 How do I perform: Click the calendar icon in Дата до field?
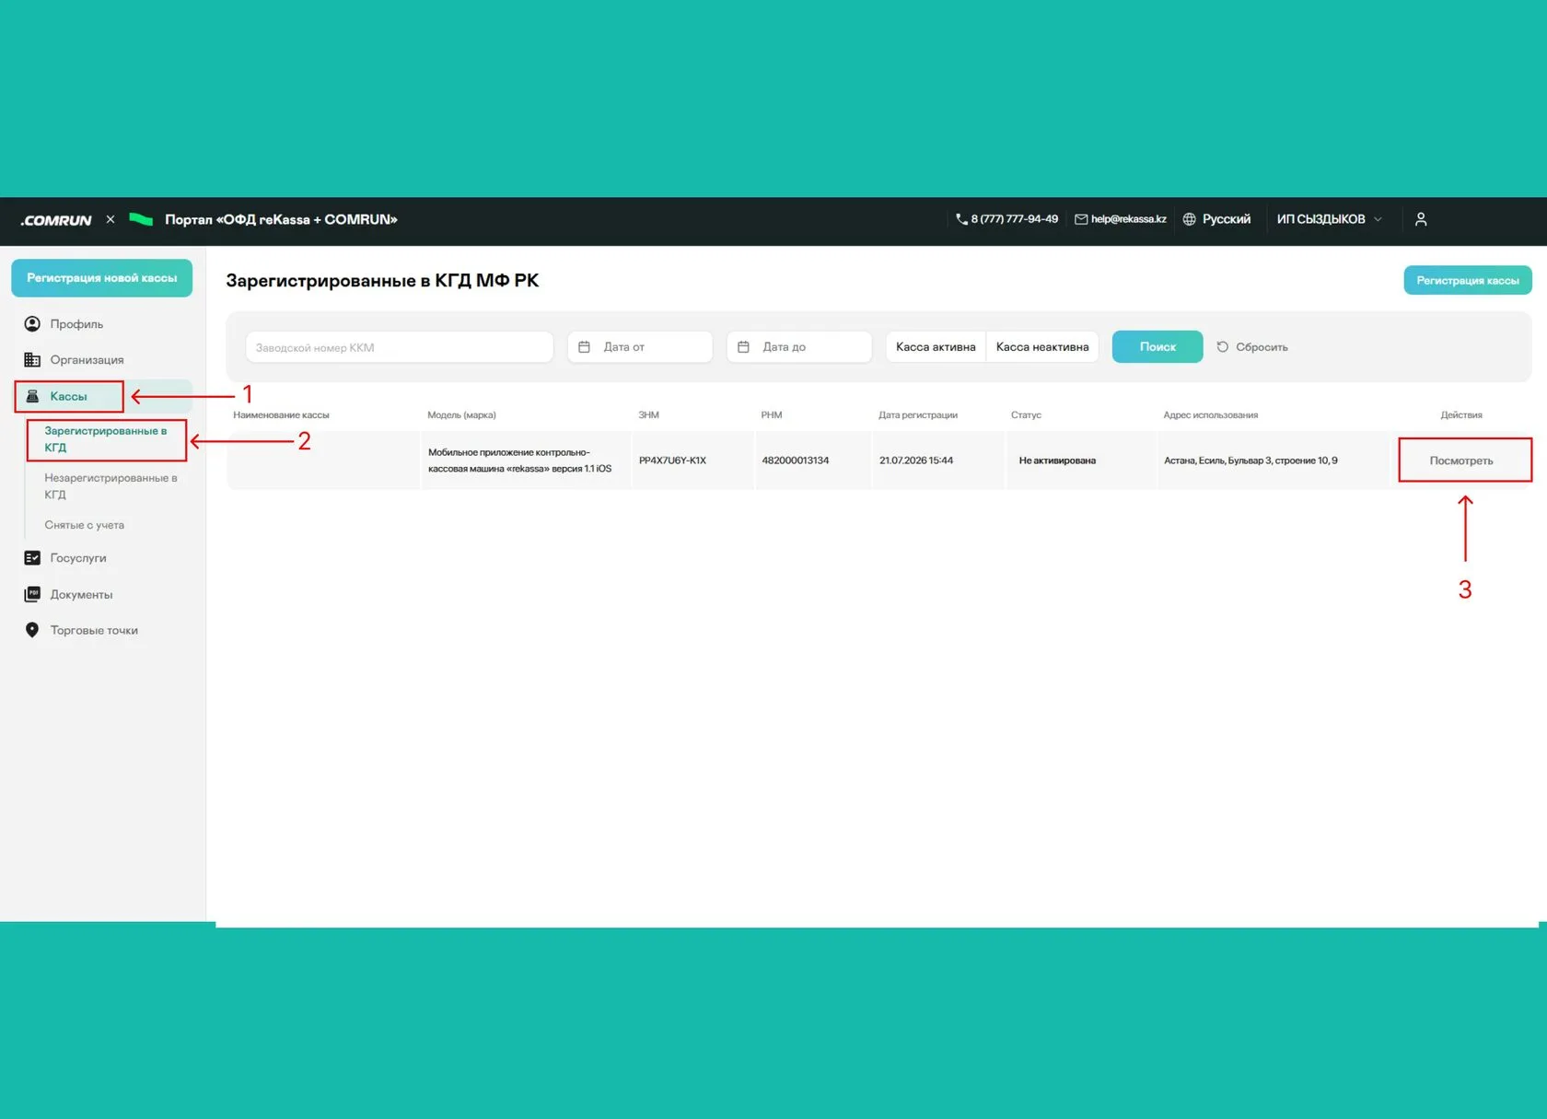[x=743, y=347]
